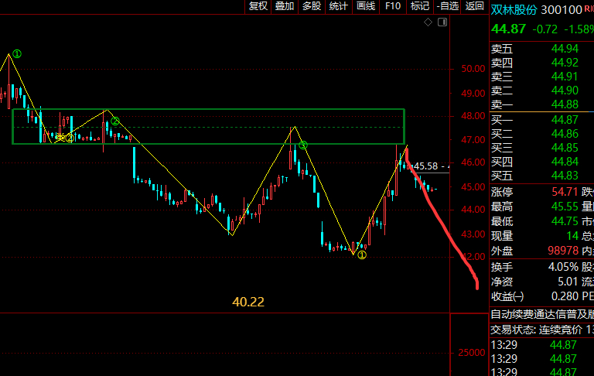594x376 pixels.
Task: Click the stock name 双林股份
Action: [x=514, y=10]
